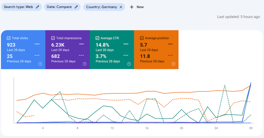264x138 pixels.
Task: Remove the Country: Germany filter
Action: pyautogui.click(x=121, y=7)
